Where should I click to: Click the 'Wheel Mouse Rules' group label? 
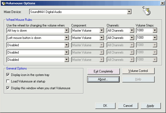click(x=19, y=20)
